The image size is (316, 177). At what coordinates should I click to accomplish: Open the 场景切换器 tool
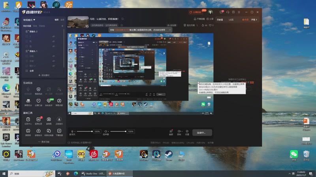click(x=49, y=132)
